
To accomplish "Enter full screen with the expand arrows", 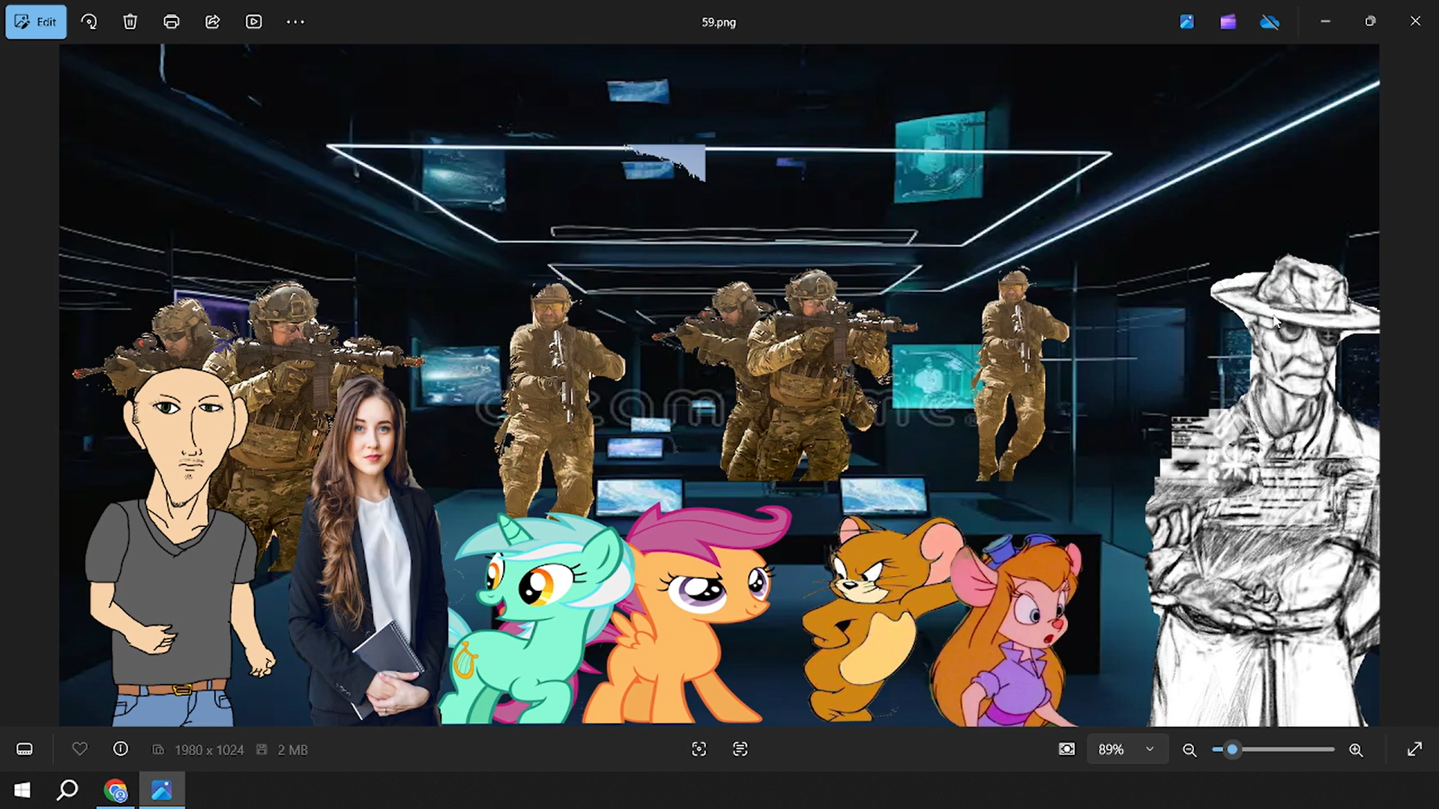I will point(1414,749).
